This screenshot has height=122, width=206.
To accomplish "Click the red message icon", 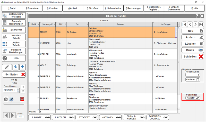I will 22,99.
